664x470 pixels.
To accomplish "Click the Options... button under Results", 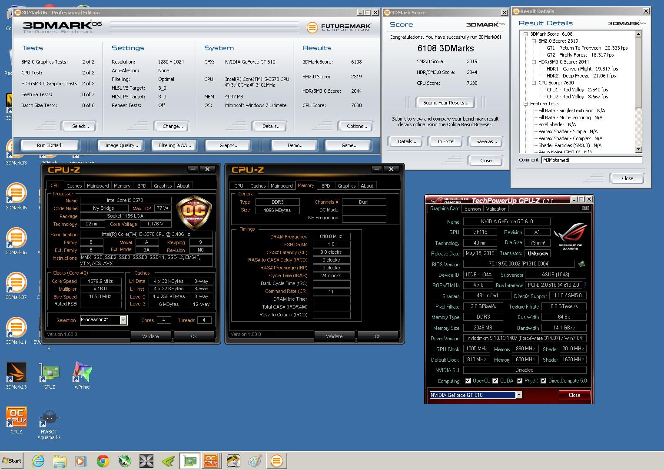I will (357, 126).
